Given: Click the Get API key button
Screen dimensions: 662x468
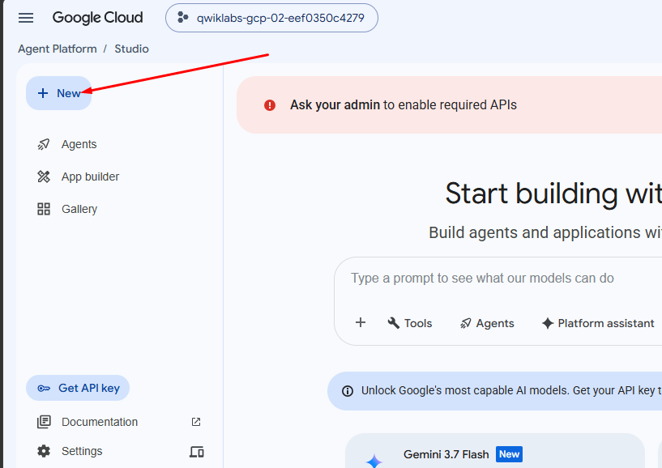Looking at the screenshot, I should click(x=78, y=388).
